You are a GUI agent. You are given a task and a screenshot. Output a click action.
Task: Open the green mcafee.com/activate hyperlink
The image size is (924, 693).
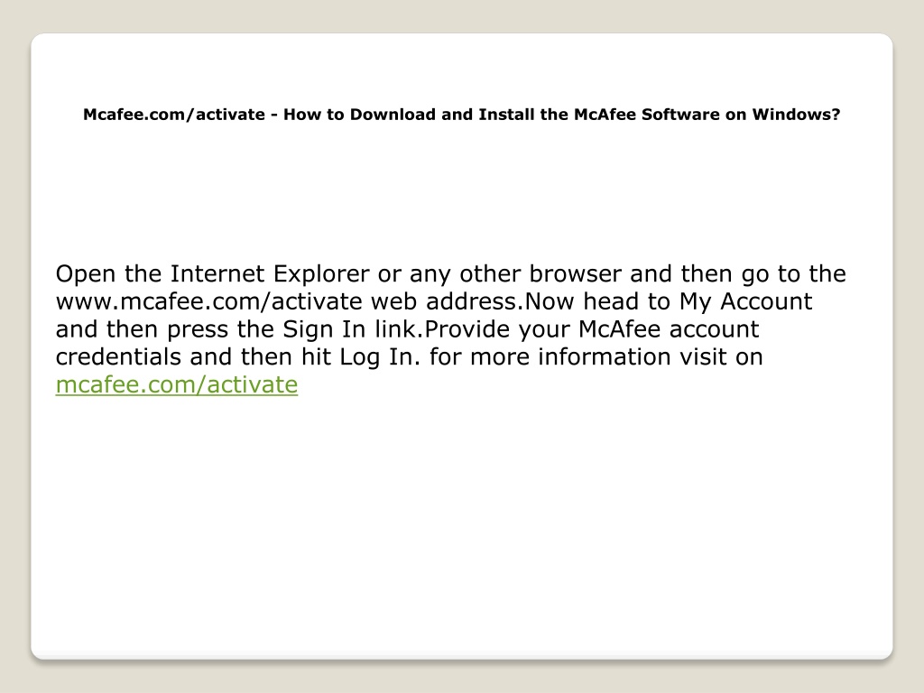(177, 384)
